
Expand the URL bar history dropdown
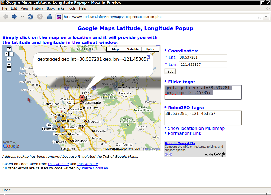point(266,17)
